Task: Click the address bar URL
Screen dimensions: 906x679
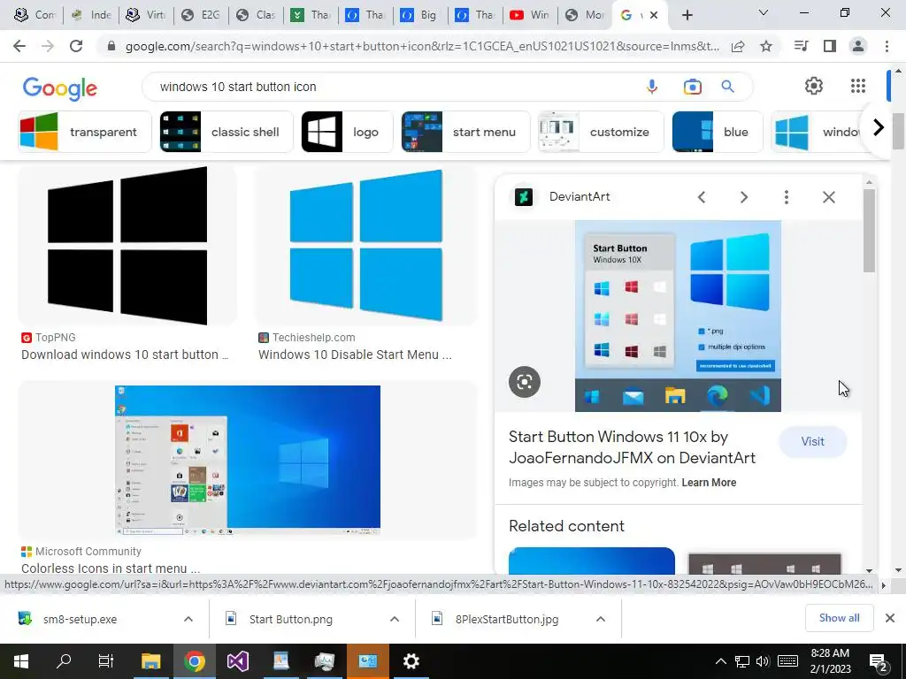Action: pyautogui.click(x=422, y=46)
